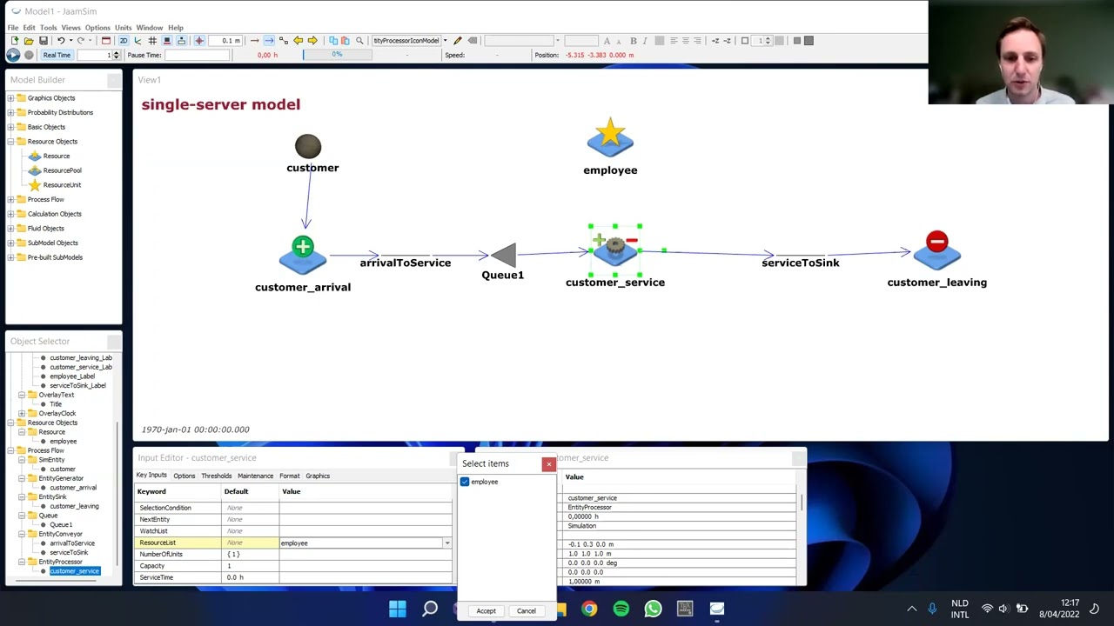Click the Pause Time input field

coord(197,55)
